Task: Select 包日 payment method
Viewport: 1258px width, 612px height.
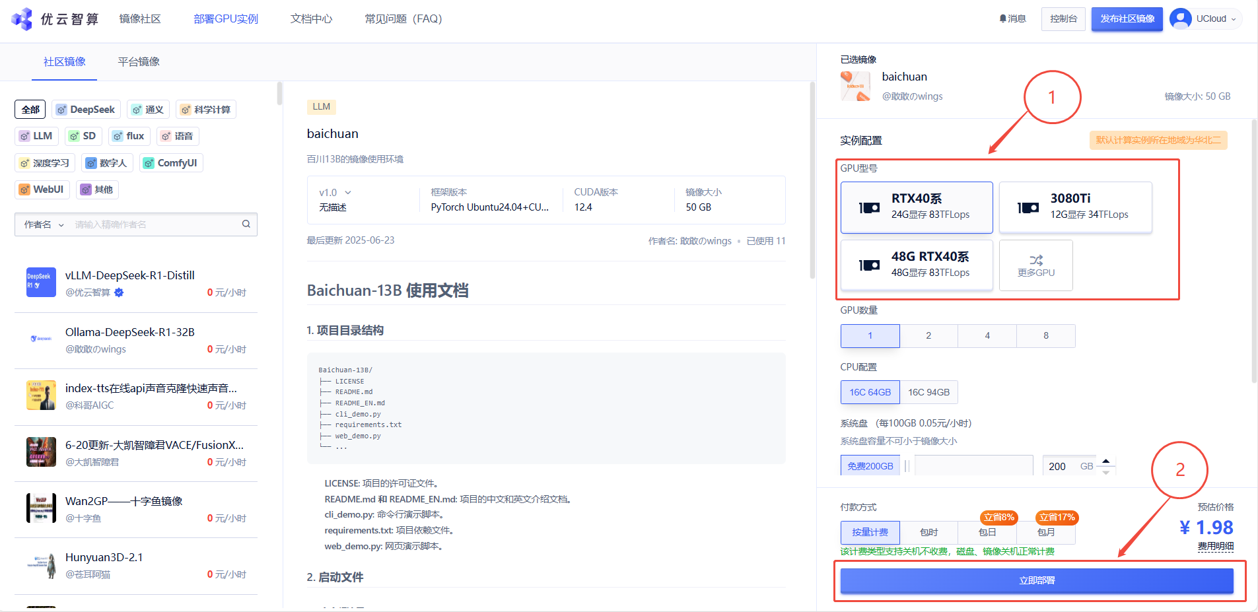Action: (987, 532)
